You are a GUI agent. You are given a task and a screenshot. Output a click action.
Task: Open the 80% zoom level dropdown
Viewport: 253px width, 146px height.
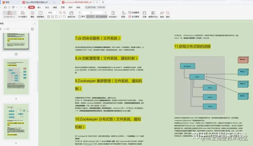pyautogui.click(x=56, y=12)
